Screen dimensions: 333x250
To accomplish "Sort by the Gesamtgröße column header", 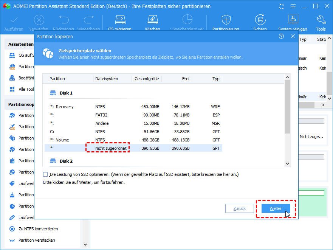I will 147,79.
